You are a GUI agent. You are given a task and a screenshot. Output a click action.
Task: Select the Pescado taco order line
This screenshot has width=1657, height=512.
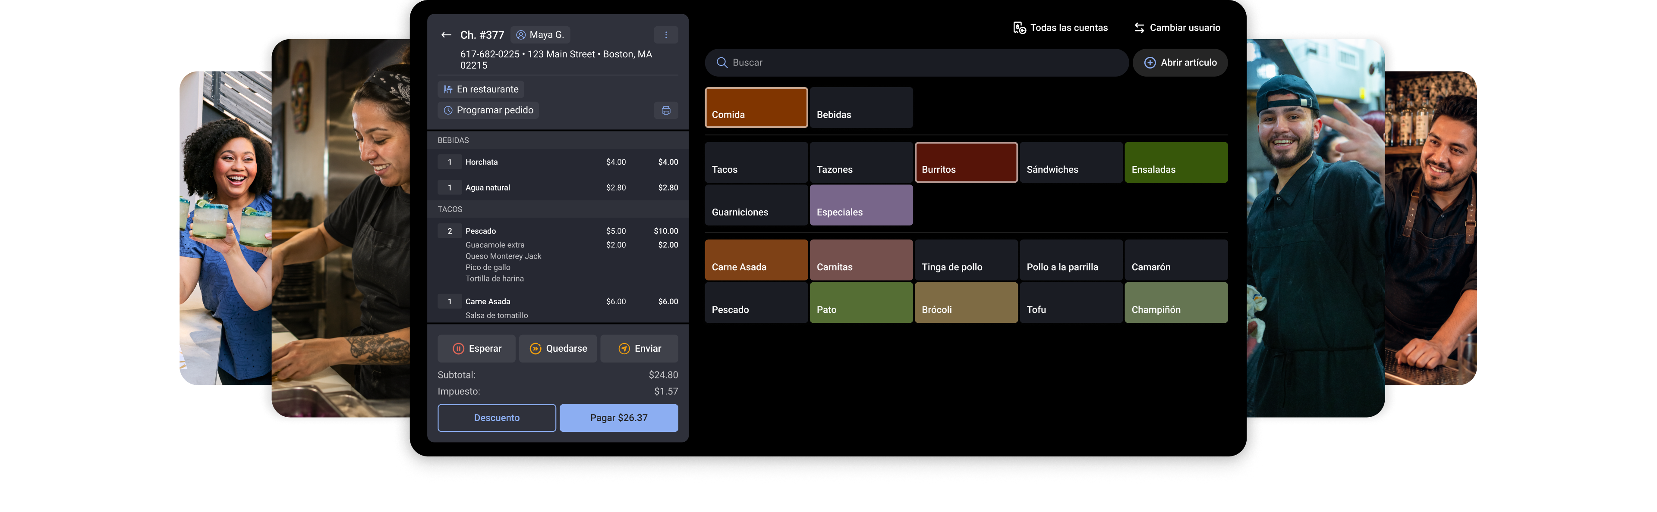[558, 231]
